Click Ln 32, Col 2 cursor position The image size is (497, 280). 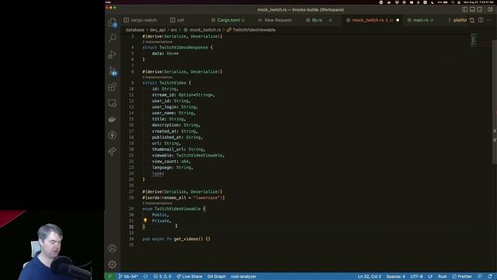tap(370, 277)
